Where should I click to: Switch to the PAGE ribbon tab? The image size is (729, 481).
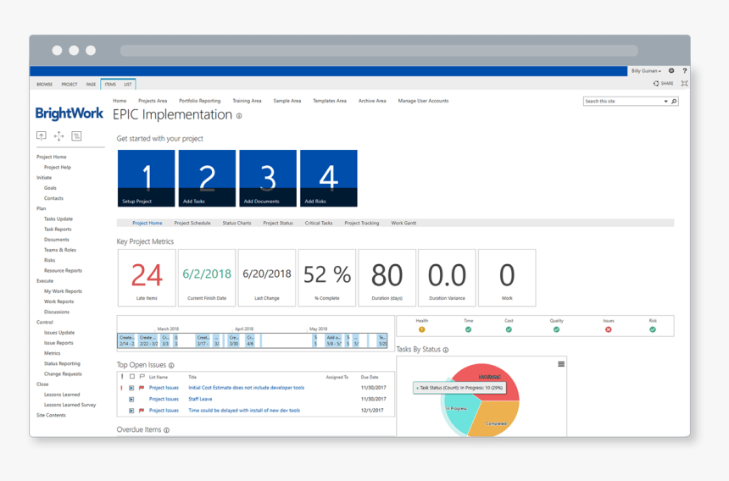coord(92,85)
